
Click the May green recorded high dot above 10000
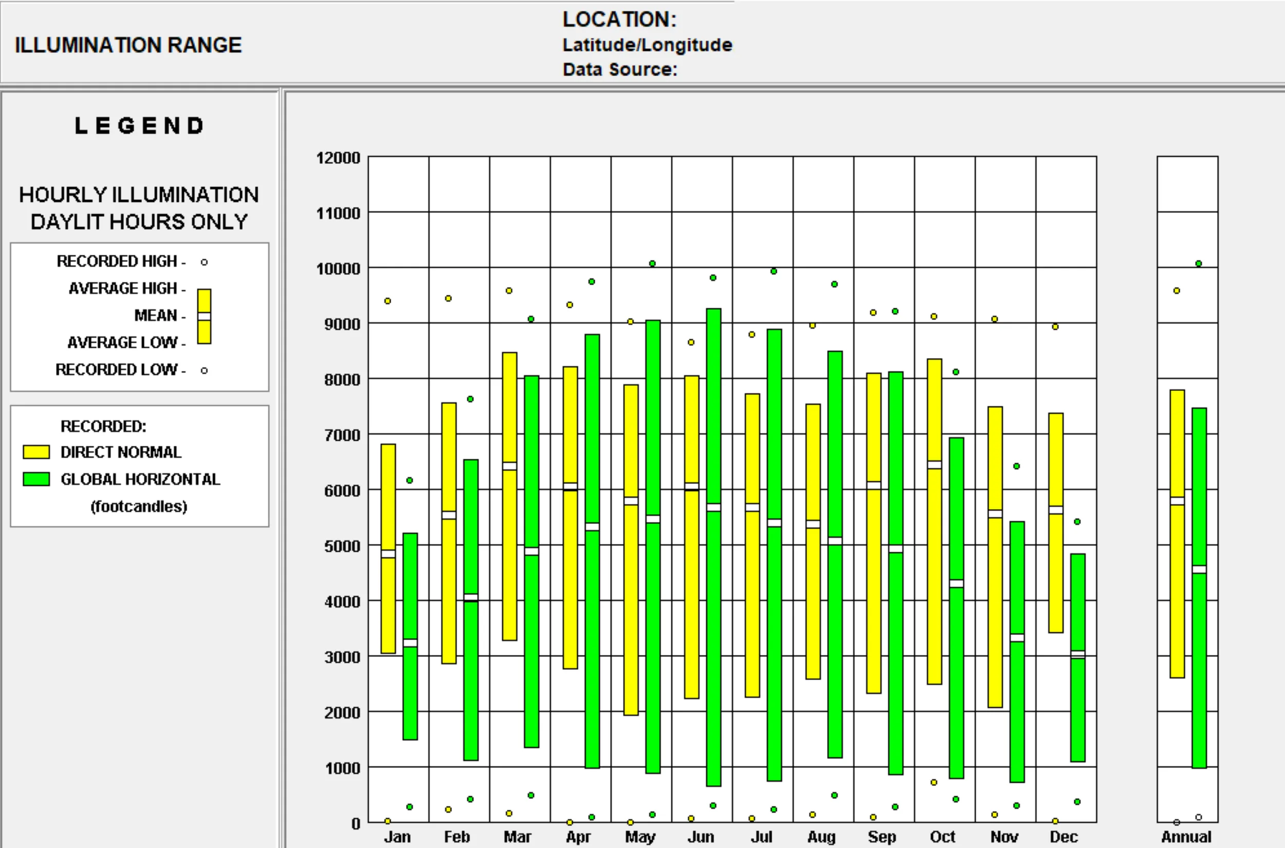(x=652, y=263)
